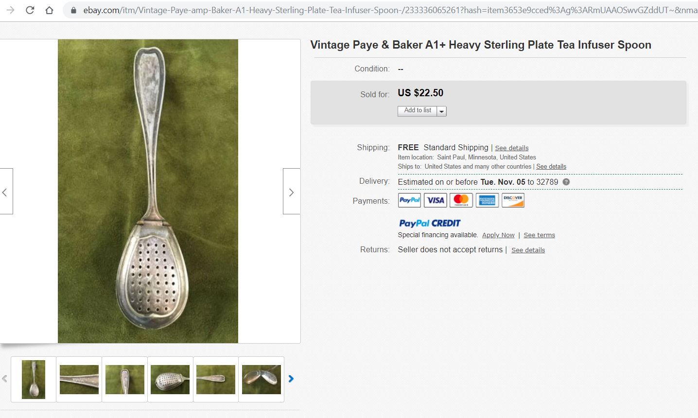Click the main tea infuser spoon photo
This screenshot has height=418, width=698.
[148, 191]
